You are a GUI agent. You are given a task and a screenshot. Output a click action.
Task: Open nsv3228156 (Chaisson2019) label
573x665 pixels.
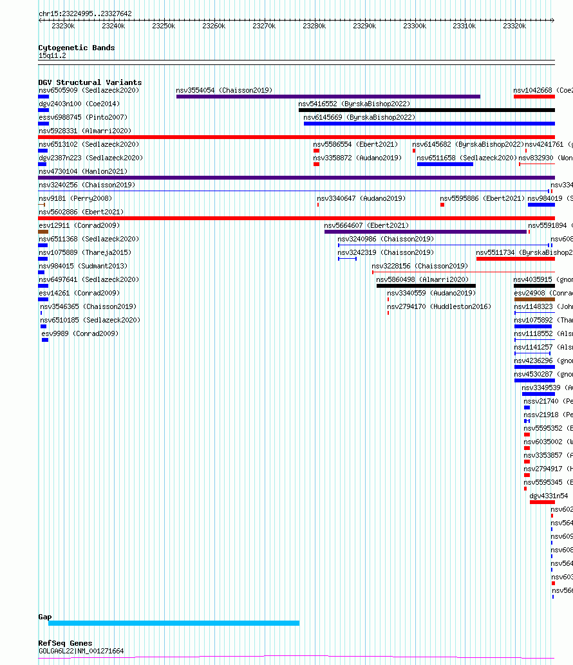click(420, 267)
